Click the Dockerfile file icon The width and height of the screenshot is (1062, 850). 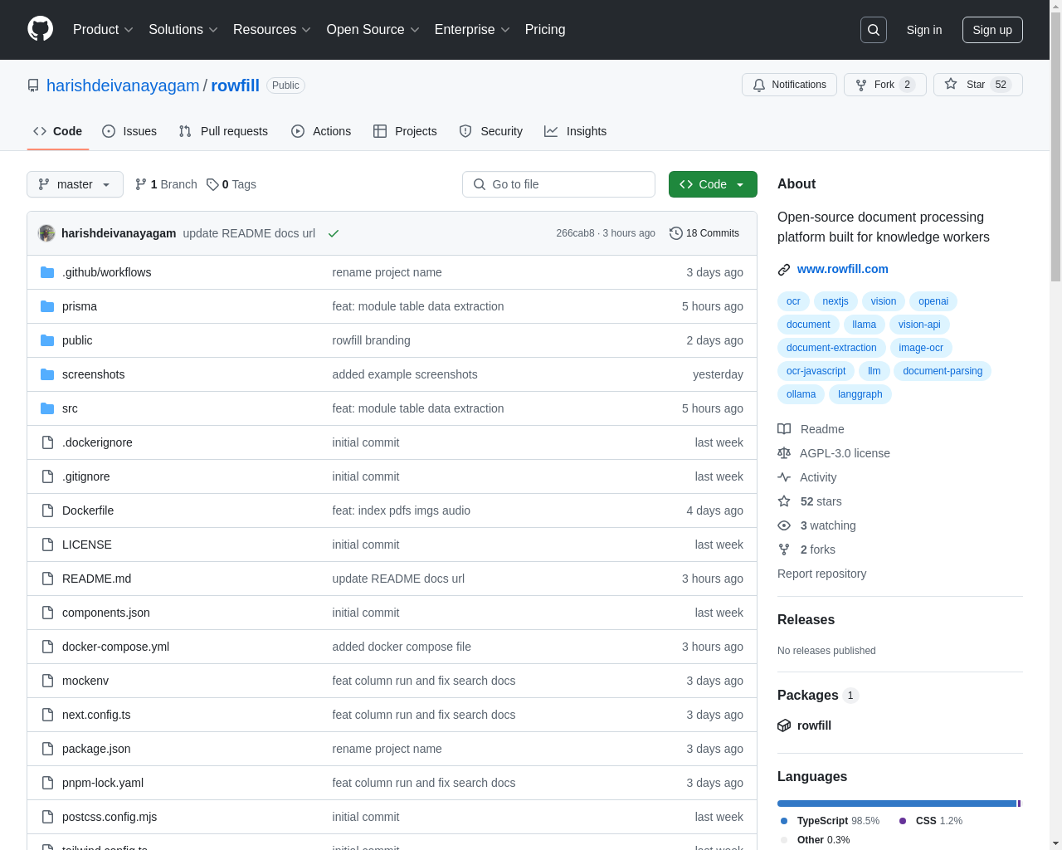click(47, 510)
